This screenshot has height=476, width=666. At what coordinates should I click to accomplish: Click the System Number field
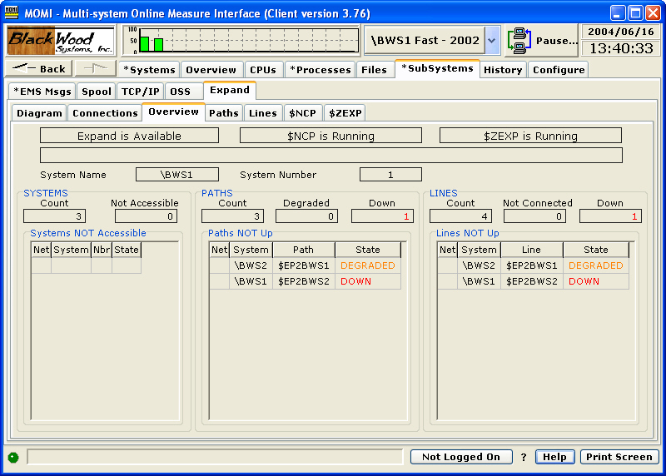[x=390, y=175]
